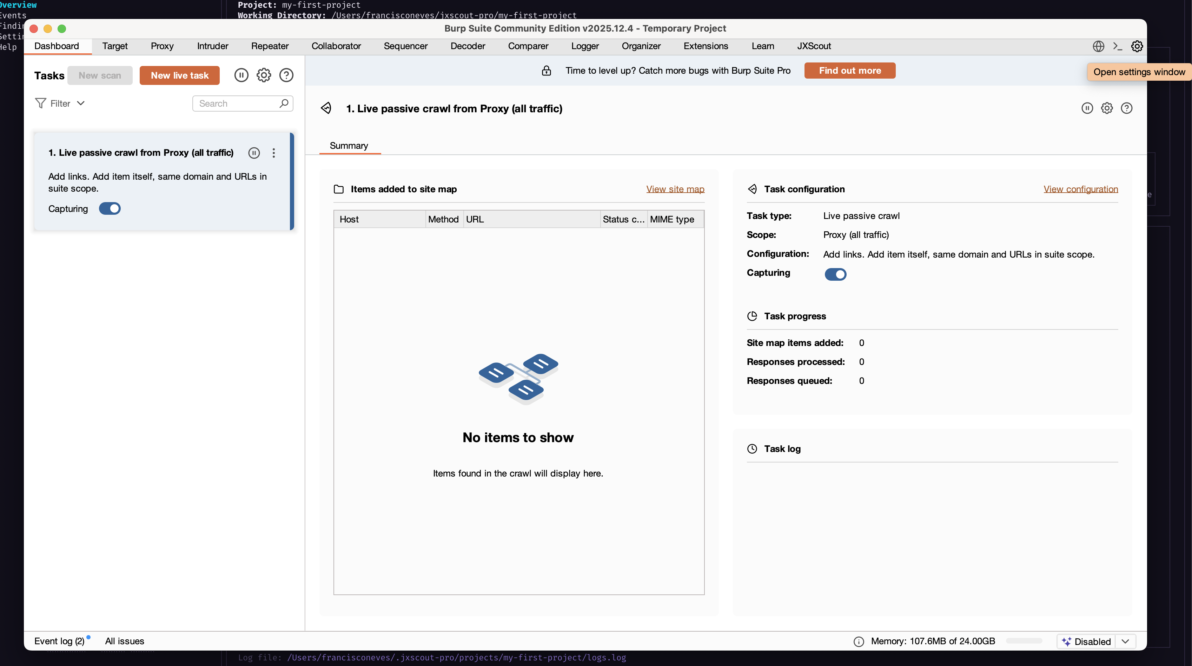The width and height of the screenshot is (1192, 666).
Task: Open the Collaborator tab
Action: coord(336,46)
